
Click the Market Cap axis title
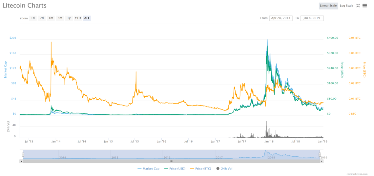point(5,69)
